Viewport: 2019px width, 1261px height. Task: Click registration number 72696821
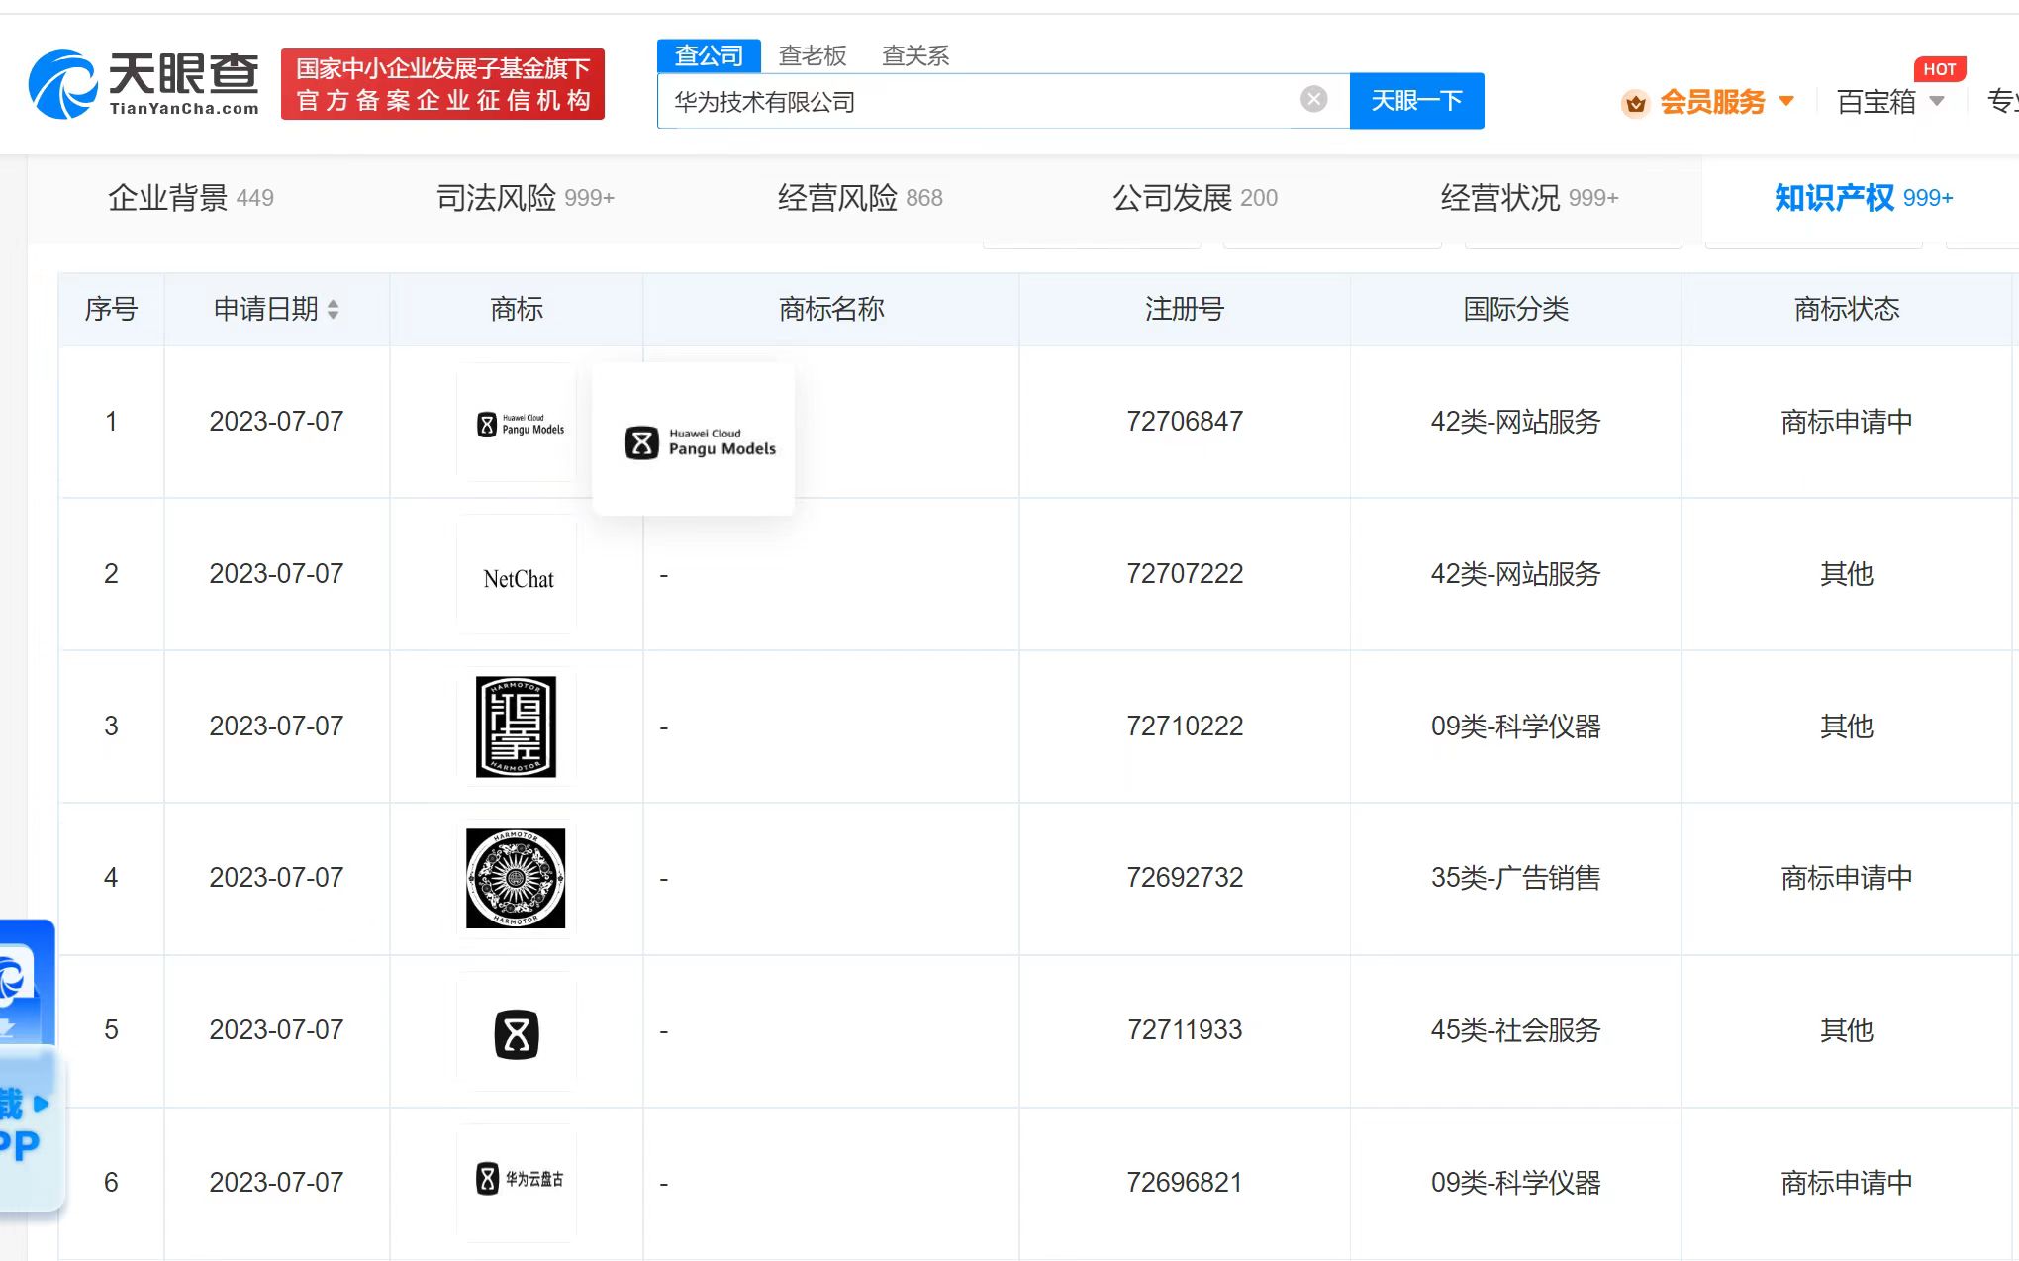click(1185, 1183)
